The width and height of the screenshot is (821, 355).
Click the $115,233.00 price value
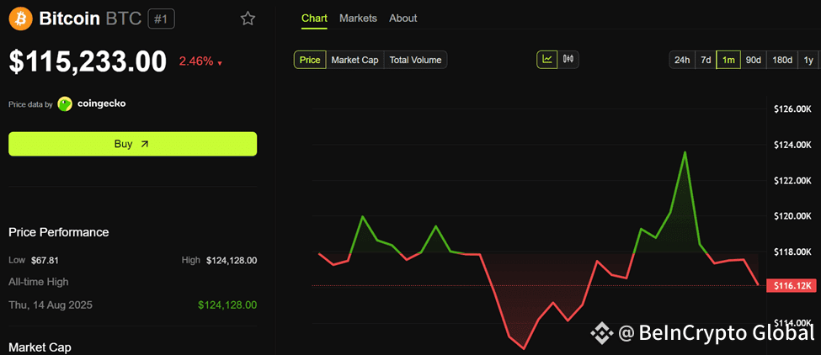(88, 61)
